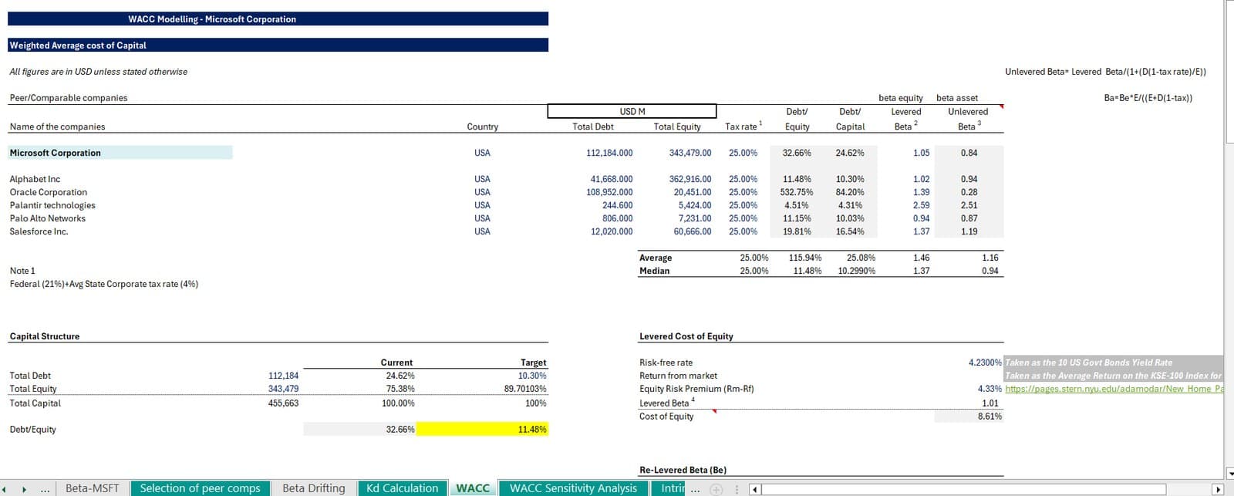Select Palo Alto Networks company cell
The height and width of the screenshot is (496, 1234).
coord(47,218)
